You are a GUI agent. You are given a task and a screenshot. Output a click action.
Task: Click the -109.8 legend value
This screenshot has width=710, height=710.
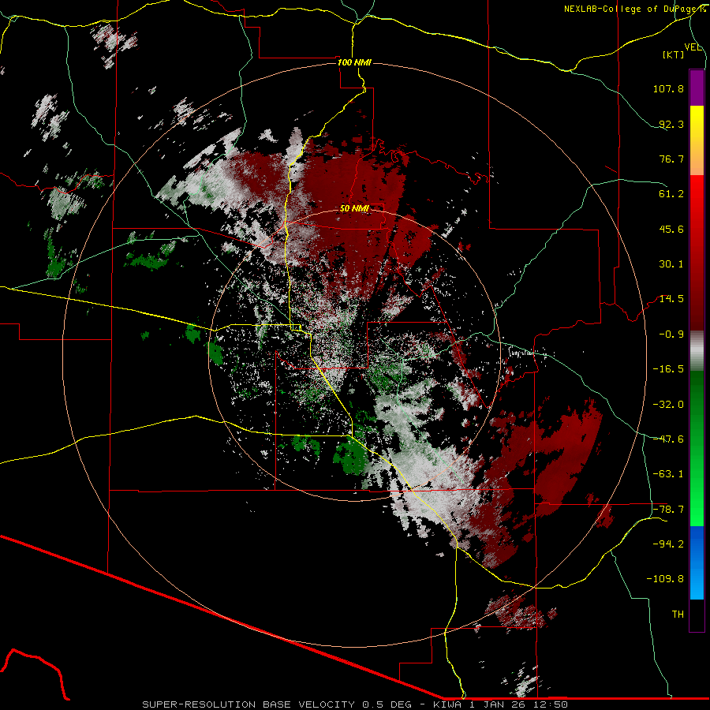point(665,579)
